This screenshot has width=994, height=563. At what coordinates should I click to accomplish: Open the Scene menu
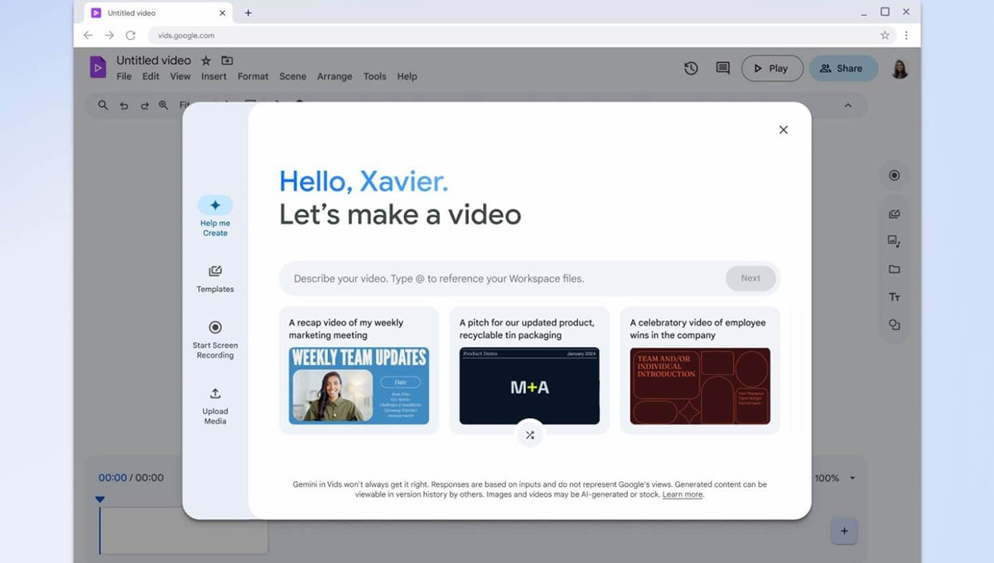tap(292, 76)
